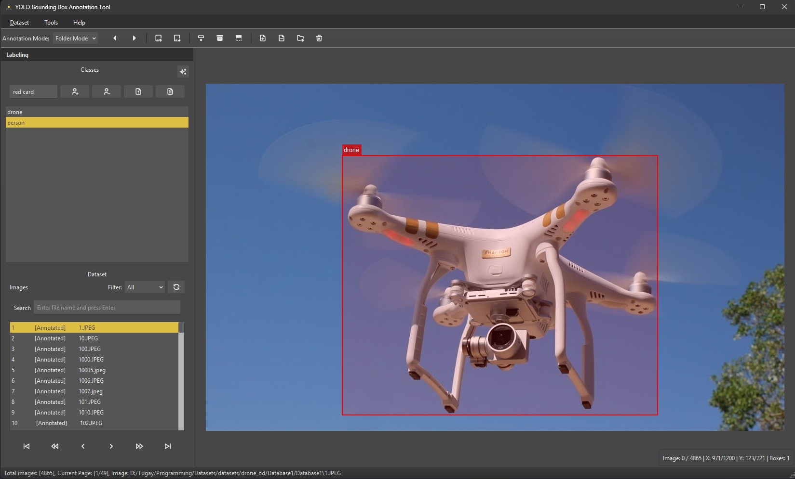
Task: Click the add-user icon beside red card field
Action: [75, 91]
